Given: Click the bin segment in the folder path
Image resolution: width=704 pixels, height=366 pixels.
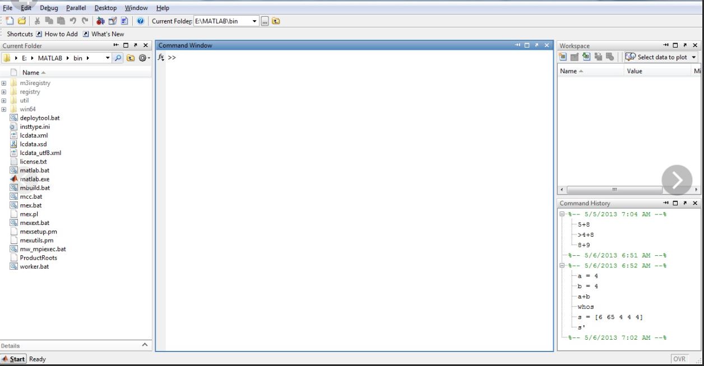Looking at the screenshot, I should click(x=77, y=58).
